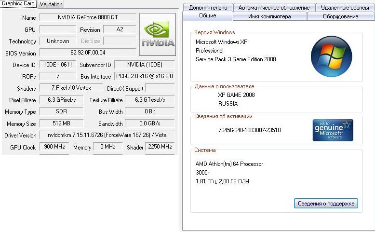Click Device ID field 10DE - 0611
Viewport: 375px width, 232px height.
pyautogui.click(x=58, y=65)
